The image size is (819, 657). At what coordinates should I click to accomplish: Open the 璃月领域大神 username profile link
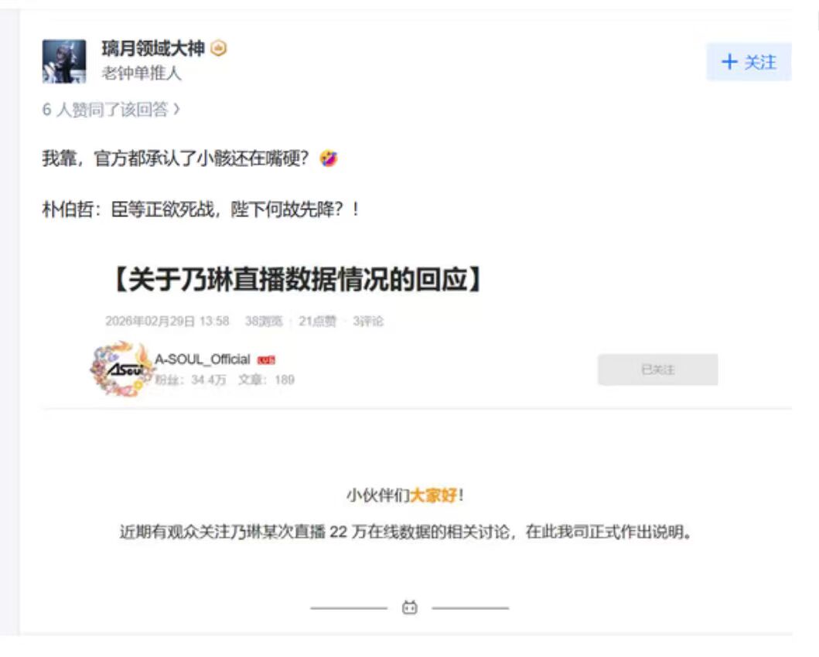[x=152, y=49]
